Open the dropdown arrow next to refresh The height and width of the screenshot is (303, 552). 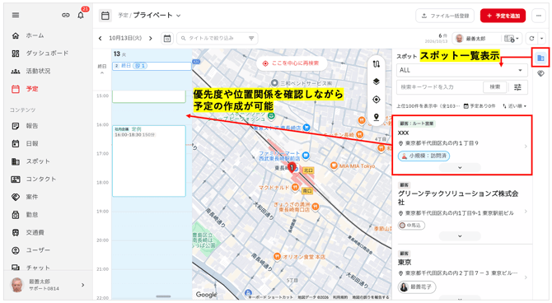[542, 39]
